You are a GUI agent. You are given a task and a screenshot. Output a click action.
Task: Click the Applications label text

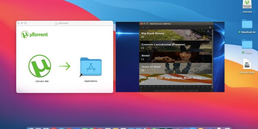91,81
